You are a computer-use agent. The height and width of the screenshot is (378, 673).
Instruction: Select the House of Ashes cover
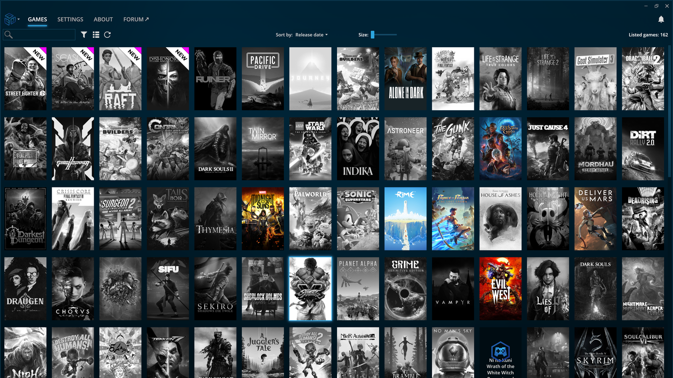click(x=501, y=219)
